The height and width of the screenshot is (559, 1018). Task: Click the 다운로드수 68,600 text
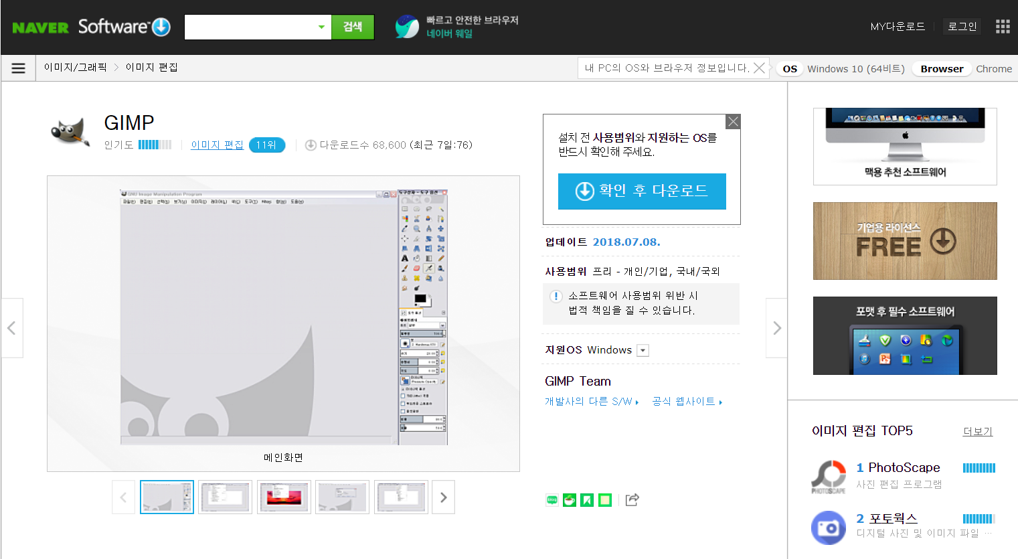363,145
